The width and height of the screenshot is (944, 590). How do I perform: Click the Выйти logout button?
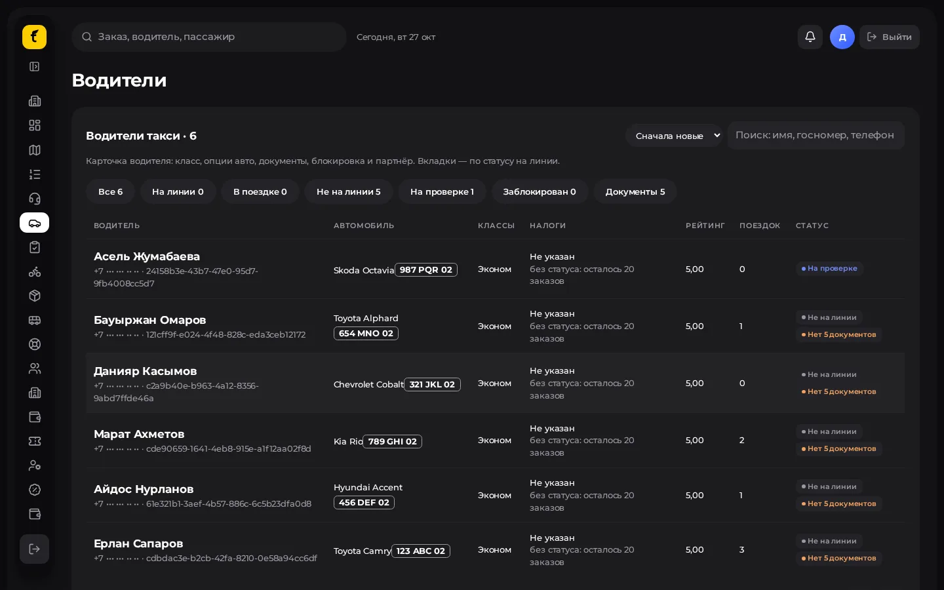tap(890, 37)
